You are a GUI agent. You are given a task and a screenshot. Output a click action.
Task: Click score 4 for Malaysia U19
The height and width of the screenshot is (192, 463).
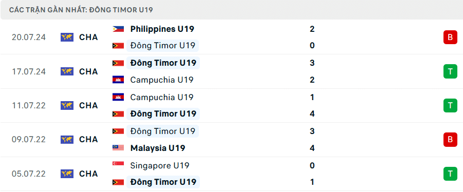tap(312, 148)
